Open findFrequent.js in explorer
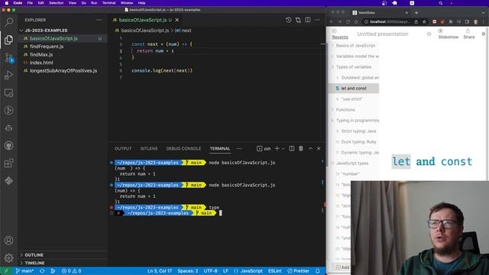This screenshot has width=489, height=275. tap(47, 47)
